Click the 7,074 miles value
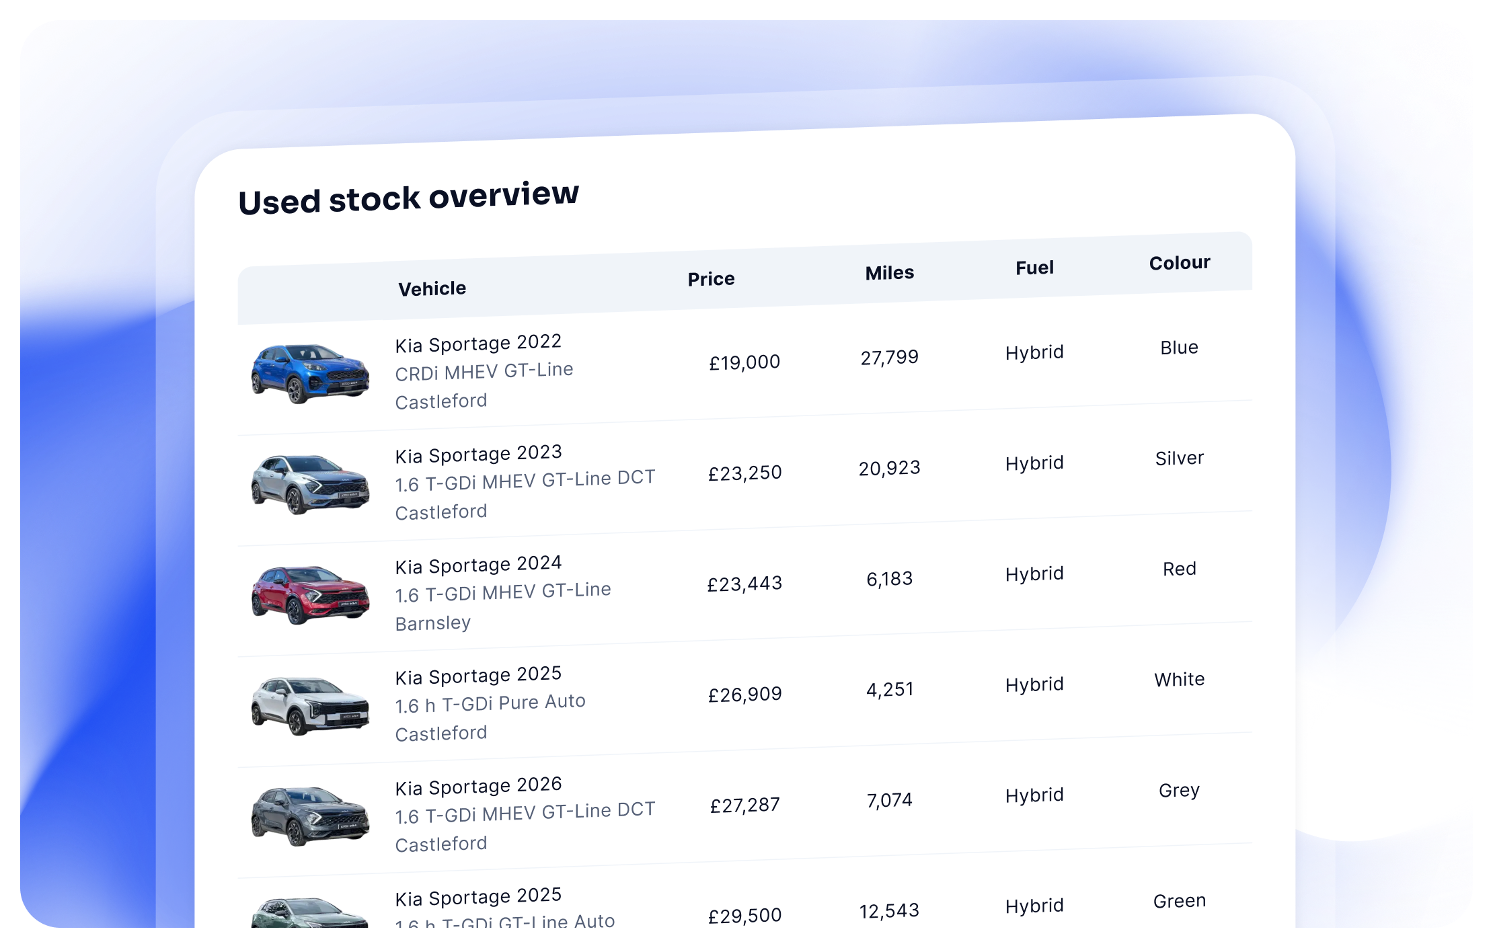 click(889, 800)
